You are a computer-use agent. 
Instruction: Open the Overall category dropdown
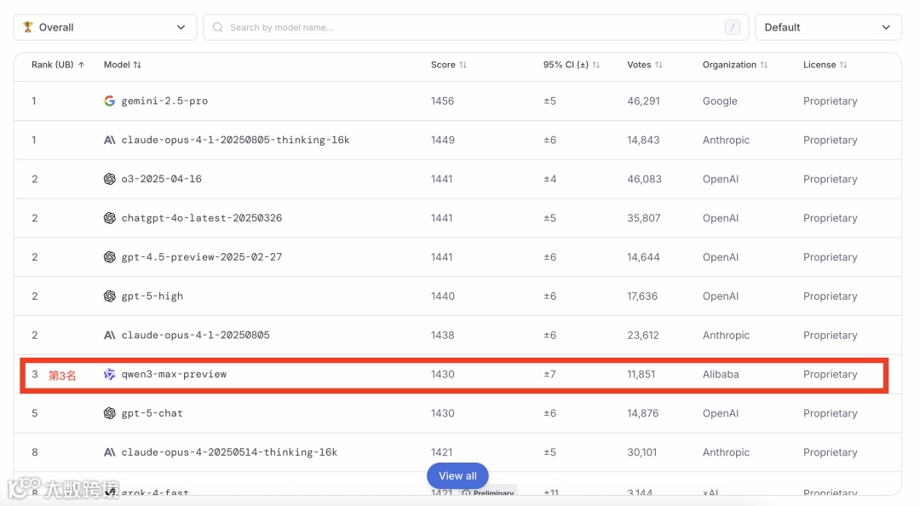pos(105,27)
